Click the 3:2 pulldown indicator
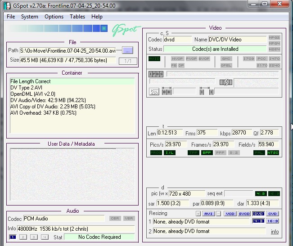This screenshot has width=293, height=246. pyautogui.click(x=234, y=152)
